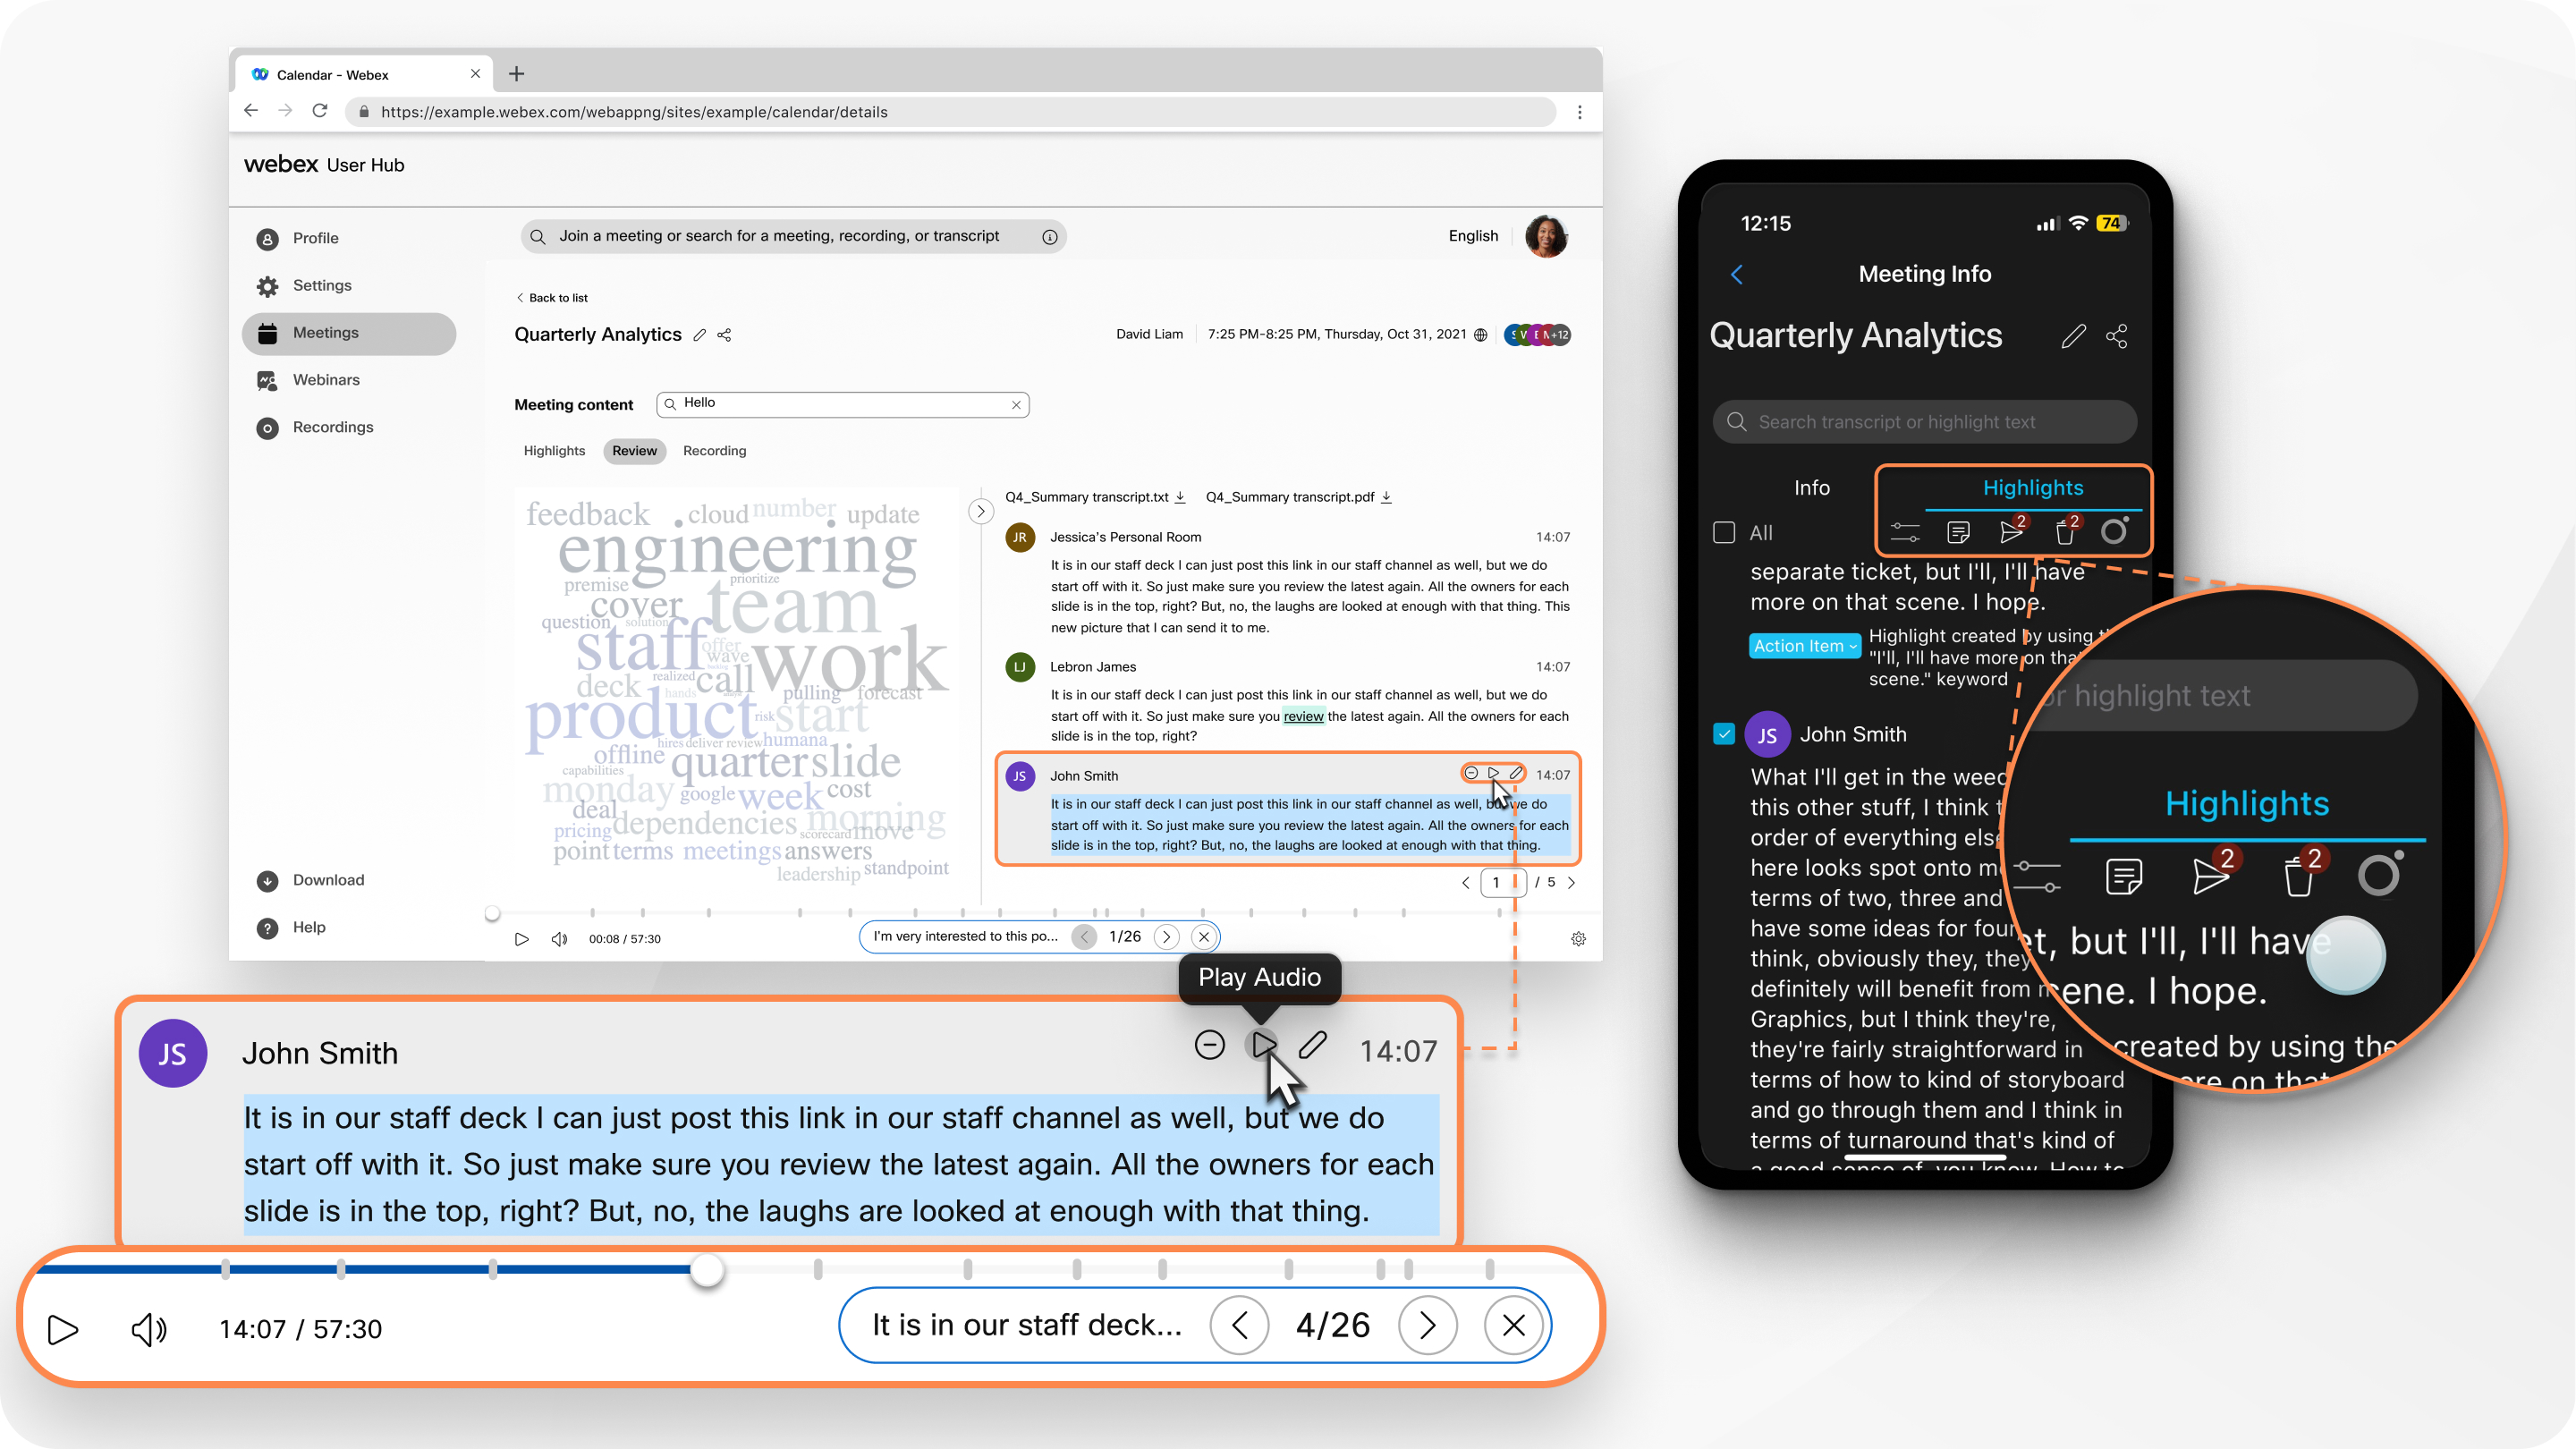2576x1449 pixels.
Task: Click the close button on search result bar
Action: click(1513, 1327)
